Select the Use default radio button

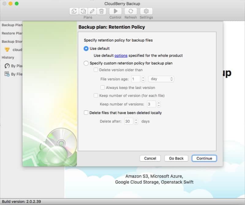(86, 48)
